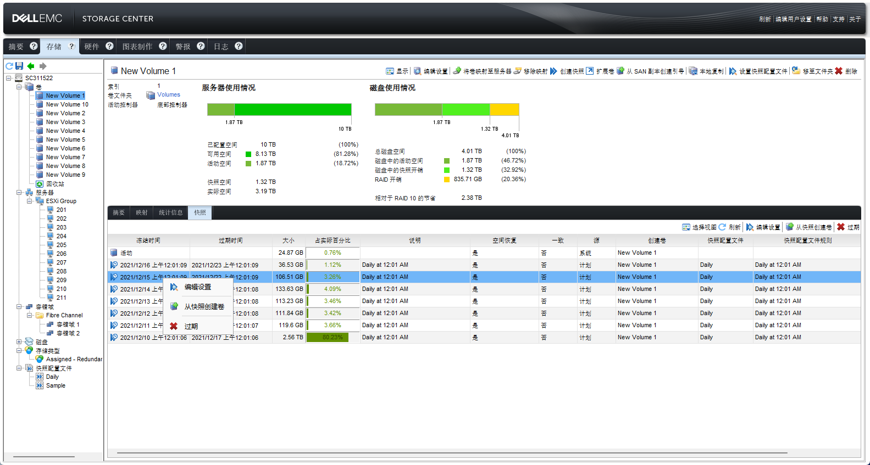Click 过期 in the snapshot toolbar
The image size is (870, 465).
point(848,227)
